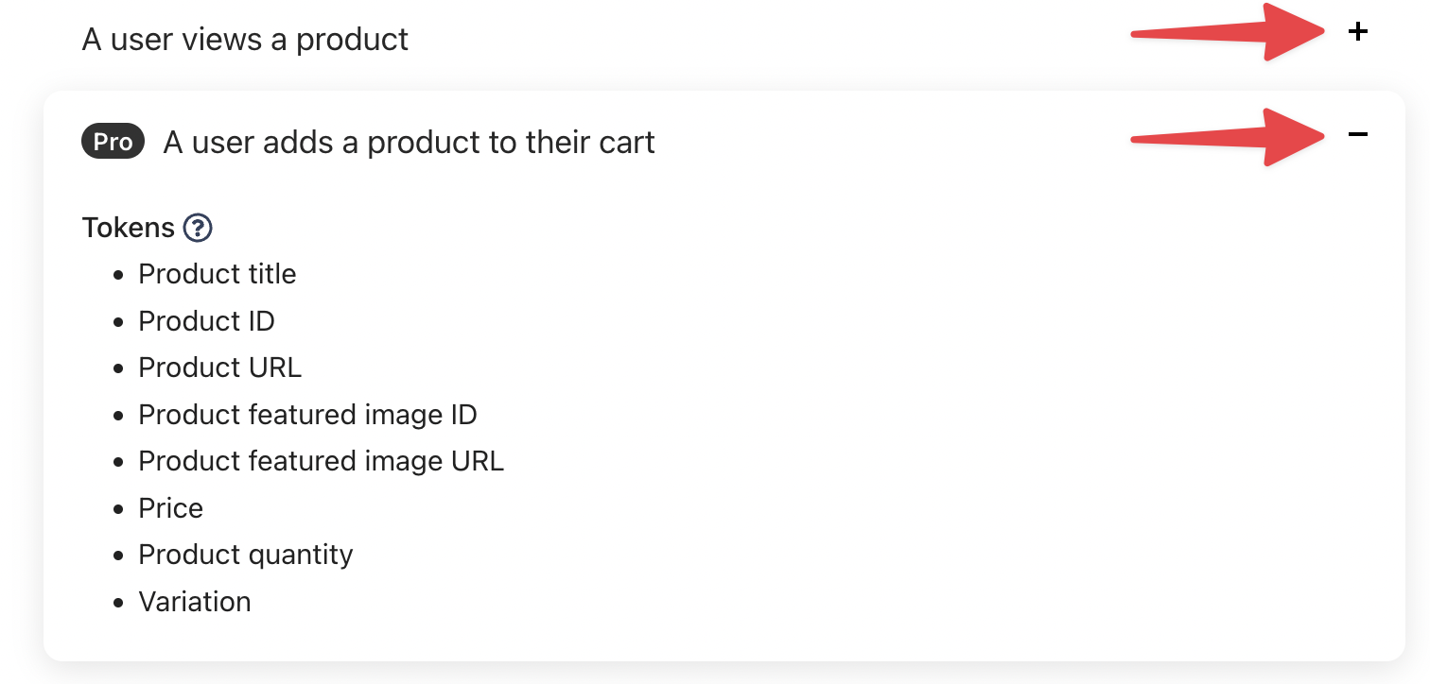Collapse the cart trigger with minus icon
The height and width of the screenshot is (684, 1430).
coord(1357,135)
